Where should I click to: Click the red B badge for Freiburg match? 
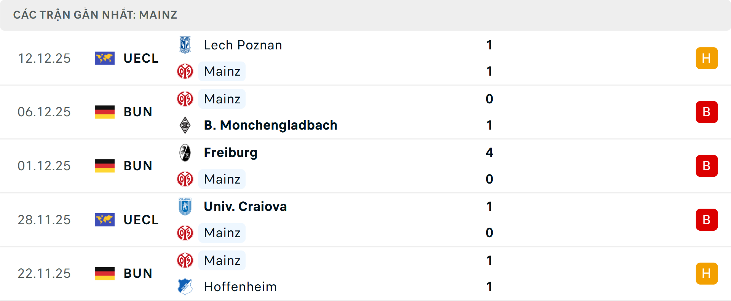tap(707, 166)
